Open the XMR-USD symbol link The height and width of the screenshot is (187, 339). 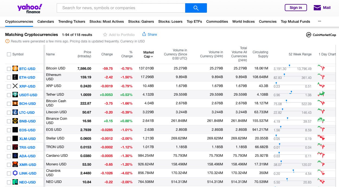coord(28,165)
